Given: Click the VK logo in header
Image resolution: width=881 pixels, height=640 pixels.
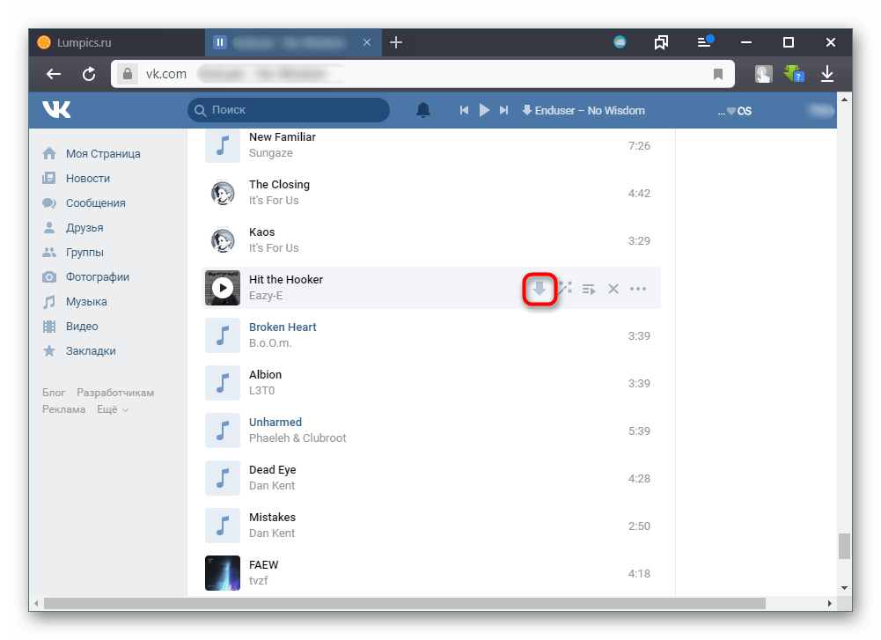Looking at the screenshot, I should [x=56, y=109].
